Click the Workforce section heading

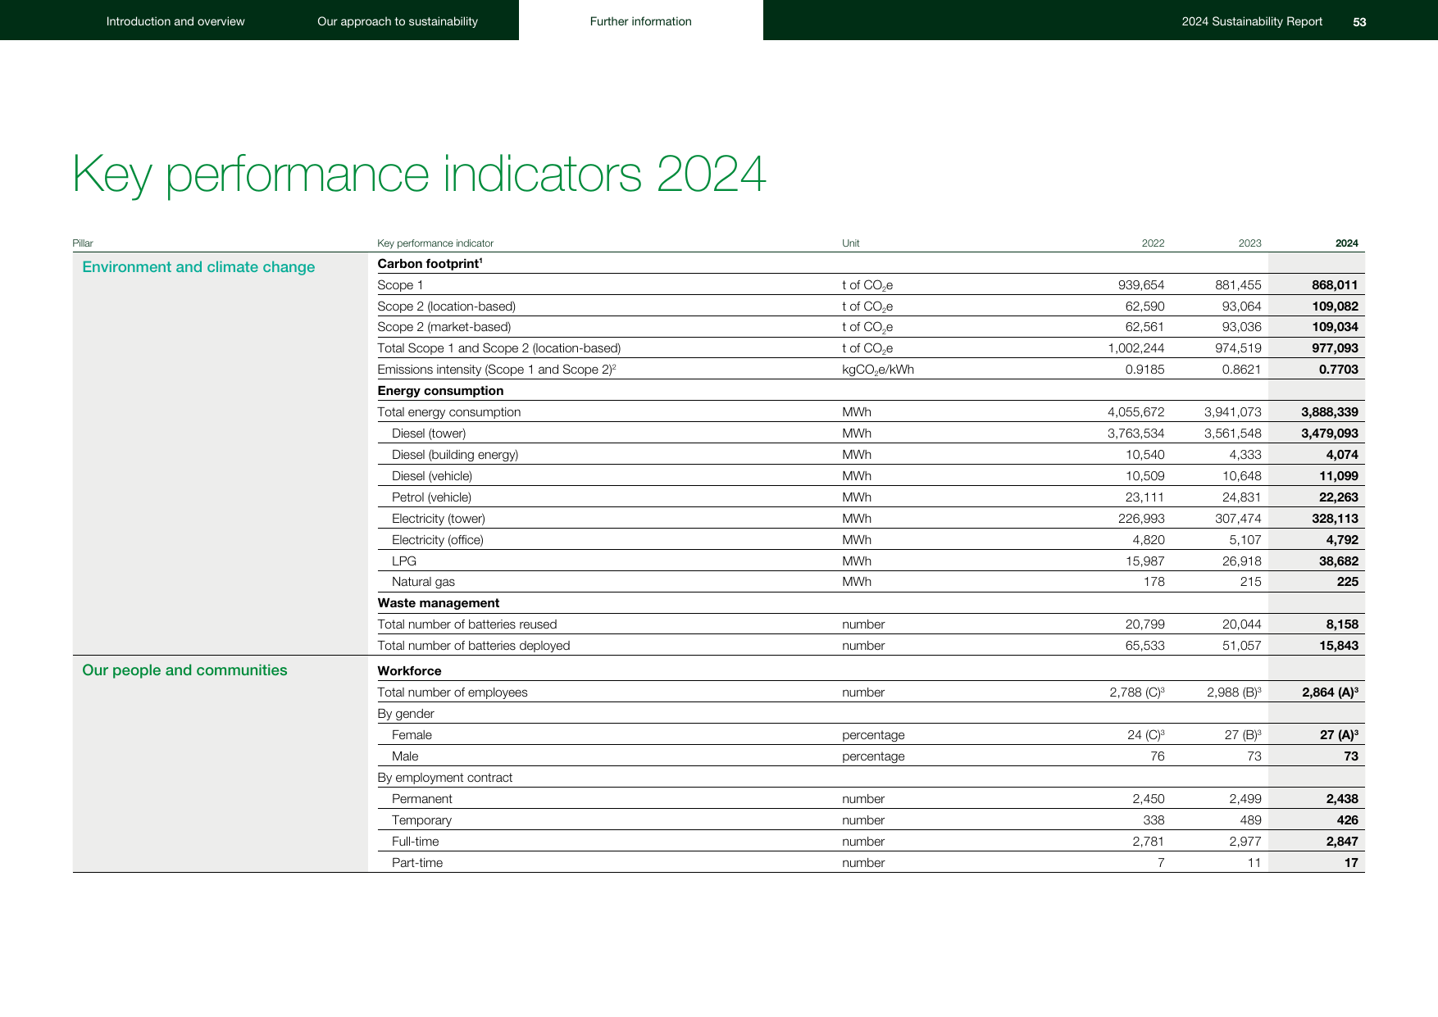pos(409,671)
